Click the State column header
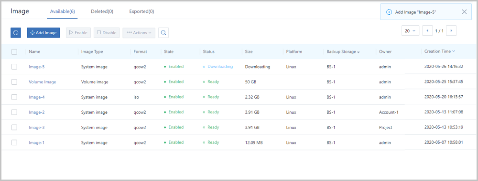 (x=169, y=51)
